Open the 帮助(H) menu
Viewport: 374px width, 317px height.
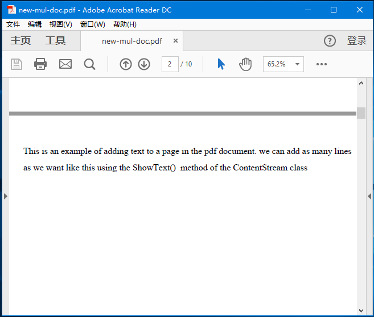click(x=125, y=24)
